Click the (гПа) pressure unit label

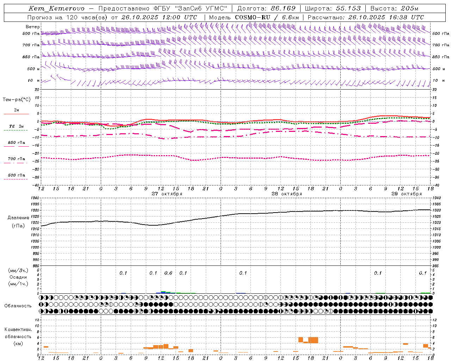point(18,226)
